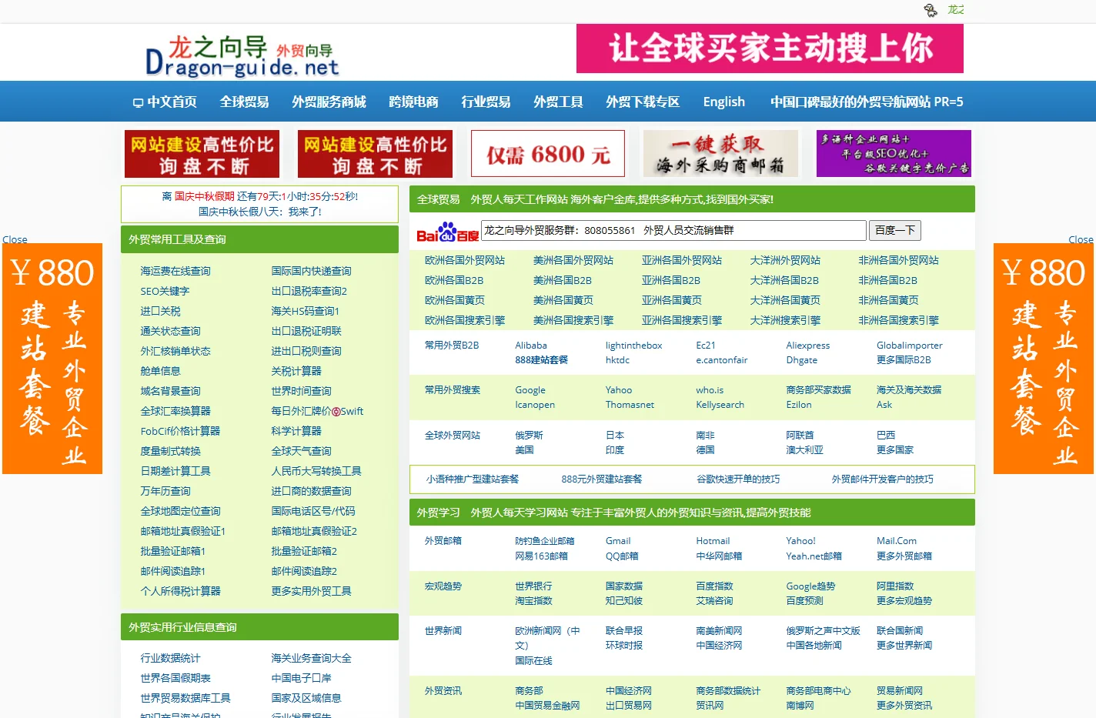Open the SEO关键字 tool link

pos(165,291)
